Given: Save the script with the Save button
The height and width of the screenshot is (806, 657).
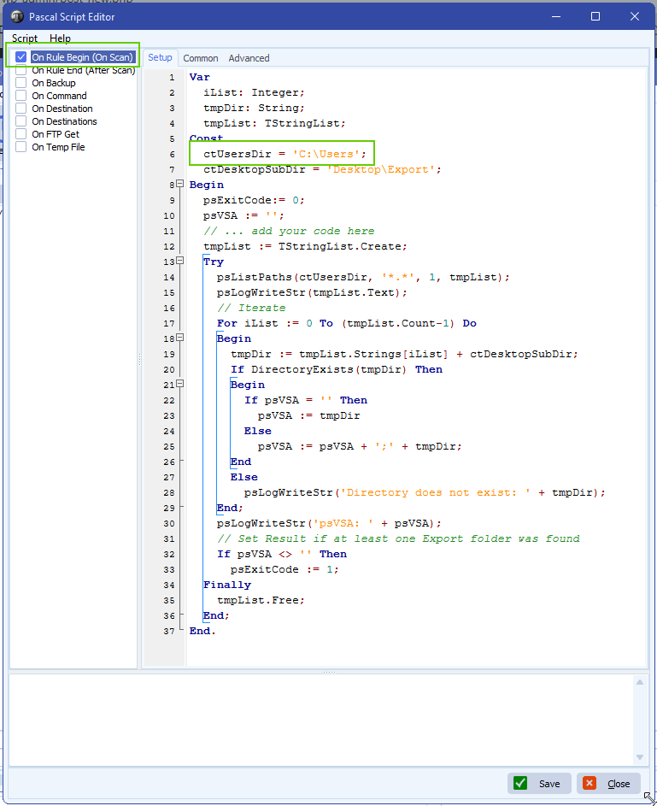Looking at the screenshot, I should (539, 784).
